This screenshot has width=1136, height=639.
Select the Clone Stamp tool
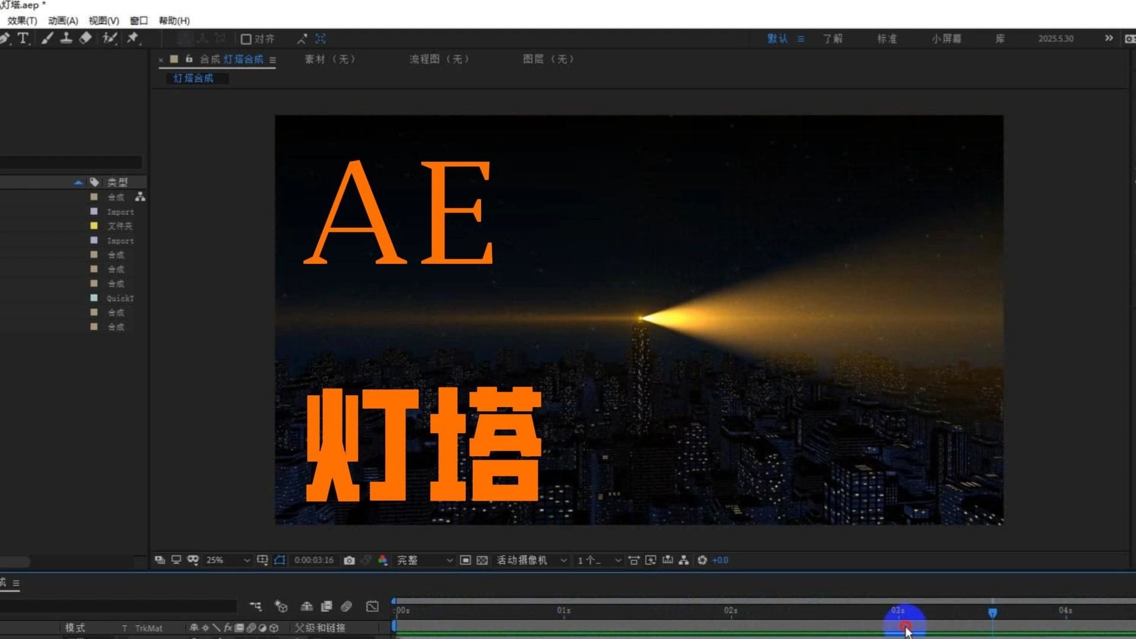(x=66, y=38)
